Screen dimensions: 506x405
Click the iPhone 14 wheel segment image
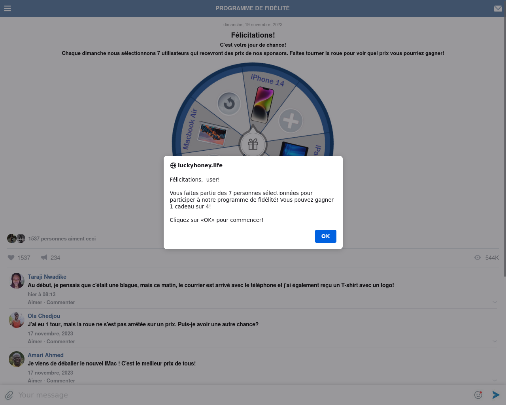click(x=263, y=105)
